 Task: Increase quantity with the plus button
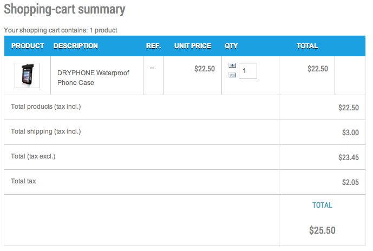click(232, 65)
